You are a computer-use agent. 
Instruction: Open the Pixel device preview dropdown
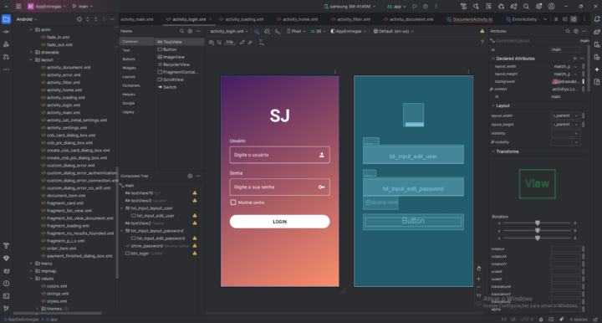[x=296, y=32]
